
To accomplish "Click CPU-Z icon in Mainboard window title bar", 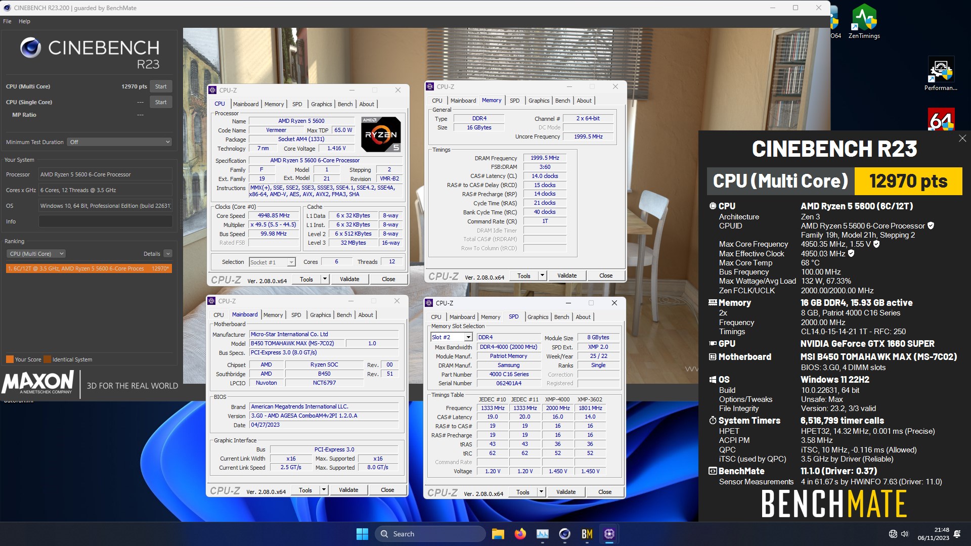I will pos(211,301).
